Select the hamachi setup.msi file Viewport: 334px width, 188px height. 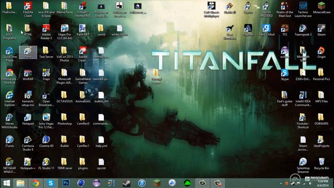click(28, 99)
